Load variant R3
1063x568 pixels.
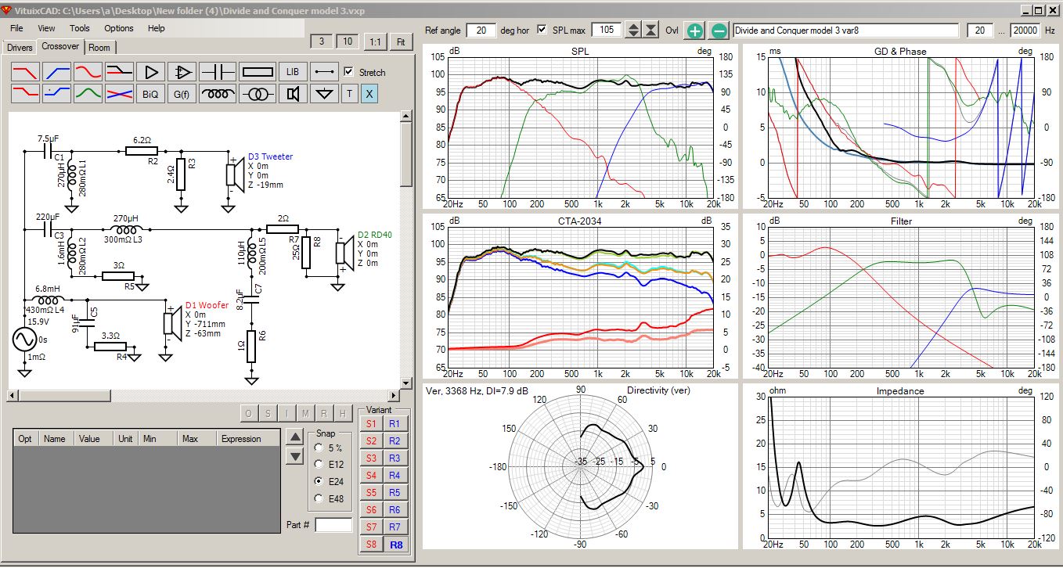[x=395, y=458]
